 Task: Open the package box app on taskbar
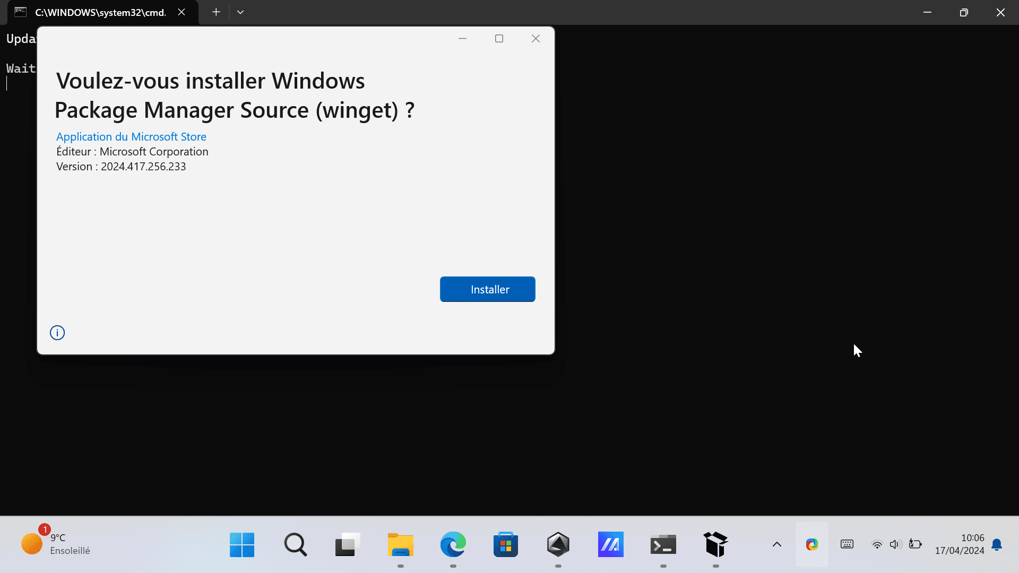716,544
